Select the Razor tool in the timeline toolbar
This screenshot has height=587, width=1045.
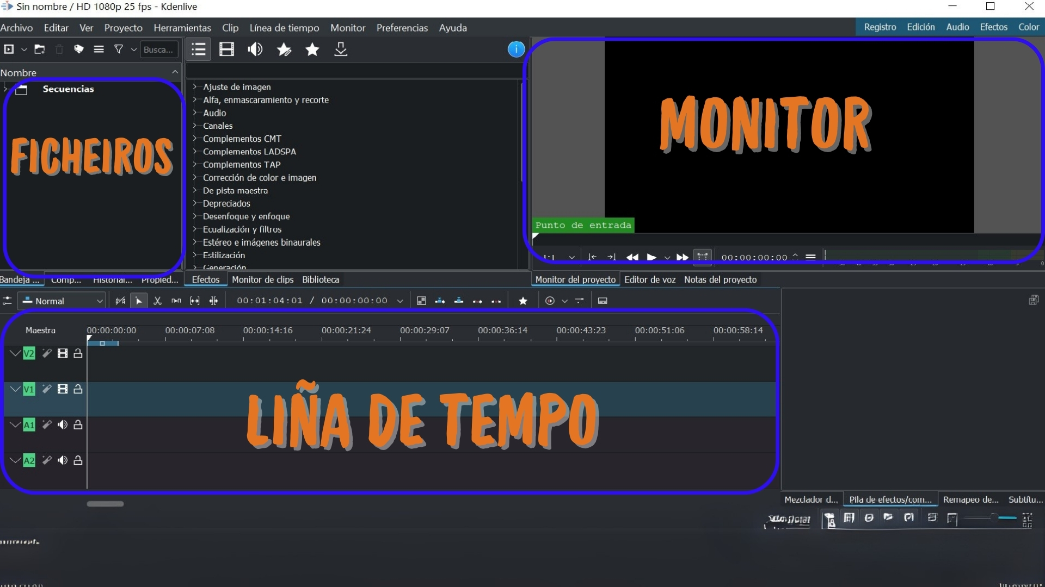[x=157, y=300]
